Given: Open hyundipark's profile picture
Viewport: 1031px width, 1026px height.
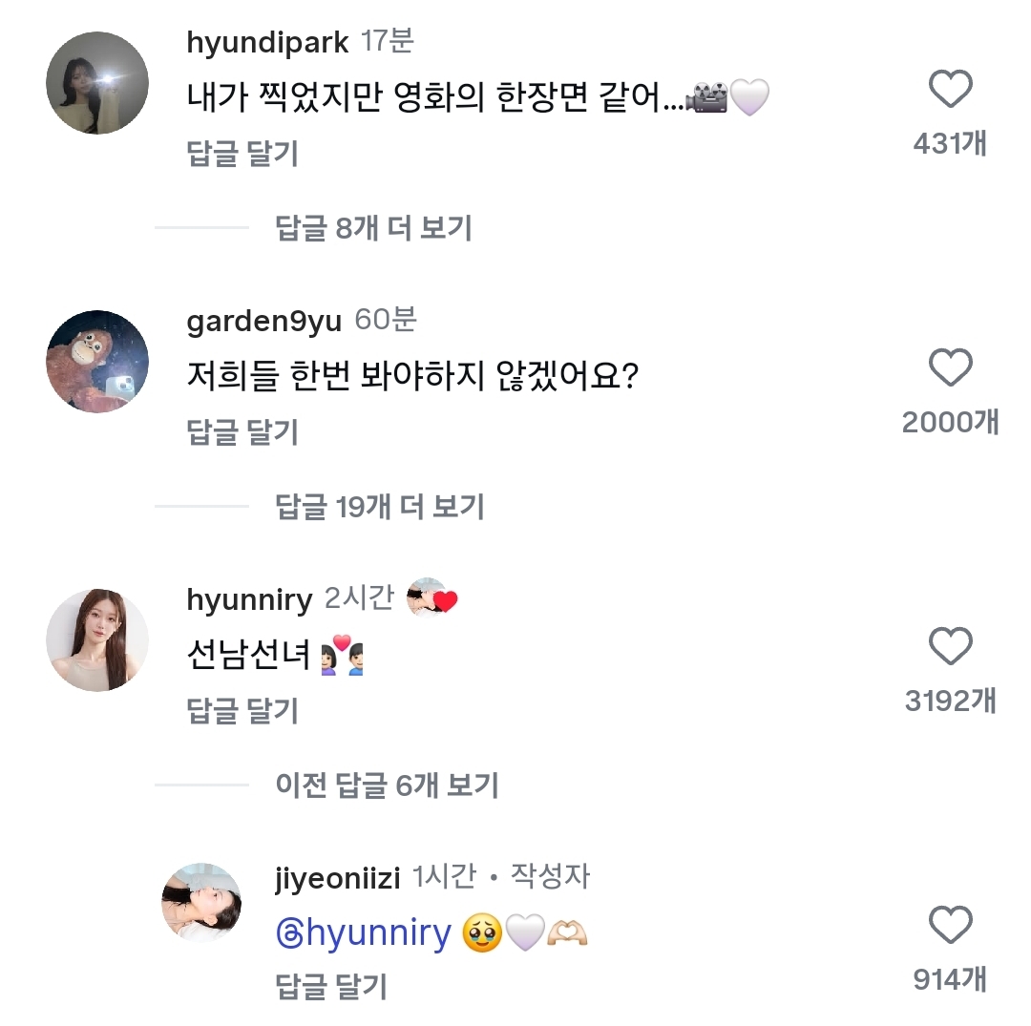Looking at the screenshot, I should coord(97,82).
